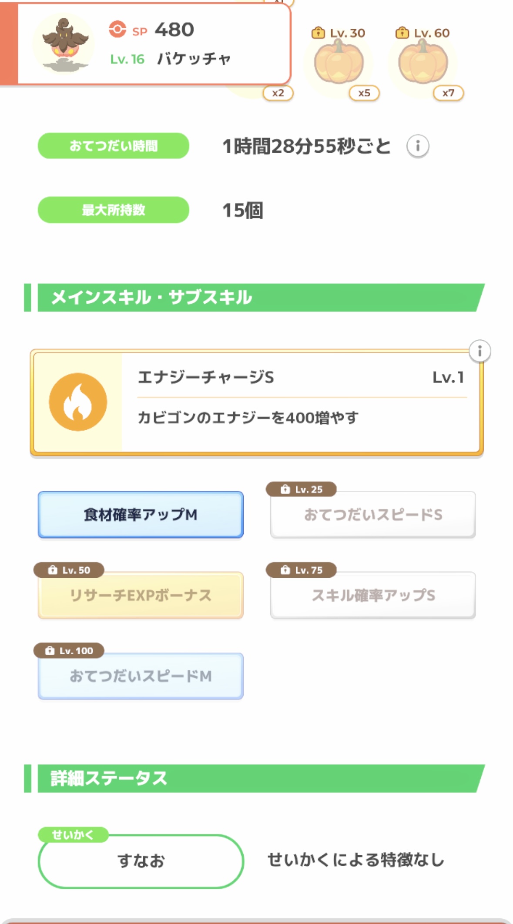
Task: Select 食材確率アップM sub skill
Action: [x=141, y=515]
